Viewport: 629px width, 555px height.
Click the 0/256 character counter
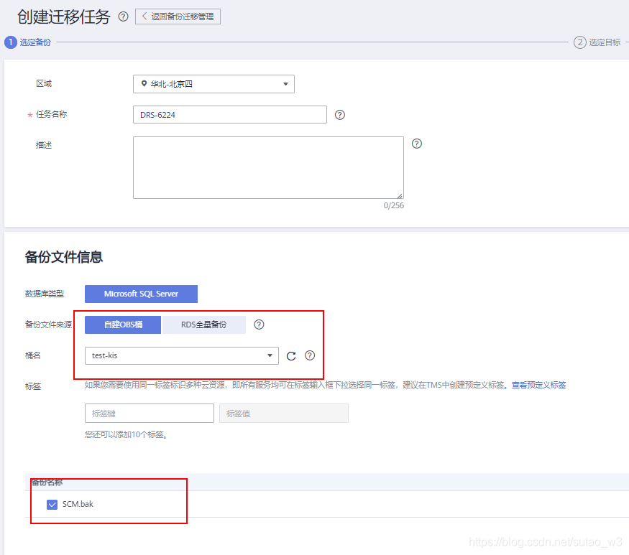(393, 205)
